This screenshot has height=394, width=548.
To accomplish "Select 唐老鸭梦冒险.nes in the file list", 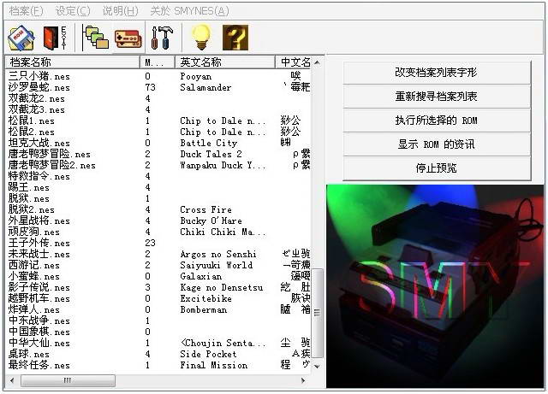I will pyautogui.click(x=50, y=154).
